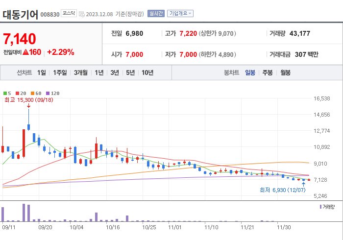This screenshot has width=343, height=240.
Task: Click the 선차트 label
Action: click(x=24, y=72)
